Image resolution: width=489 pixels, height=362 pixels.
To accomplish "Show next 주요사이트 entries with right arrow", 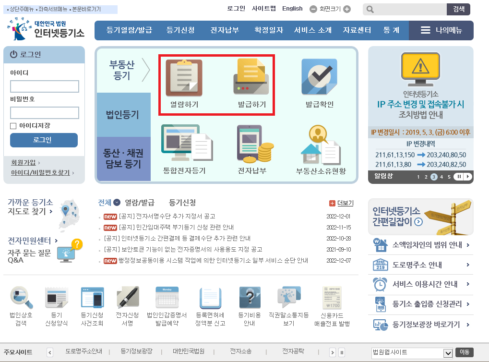I will click(x=333, y=352).
